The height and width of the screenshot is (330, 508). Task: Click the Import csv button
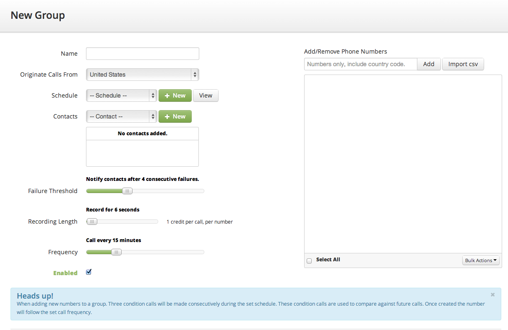463,64
